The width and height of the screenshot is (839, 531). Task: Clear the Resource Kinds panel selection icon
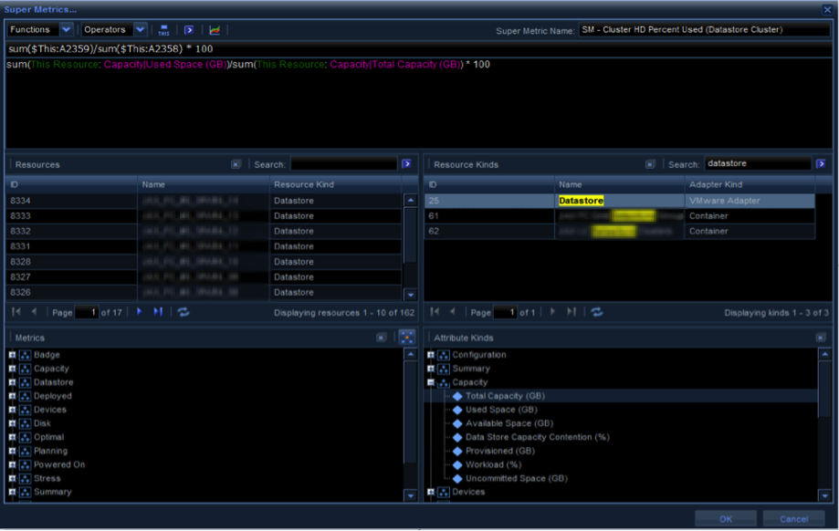[650, 164]
